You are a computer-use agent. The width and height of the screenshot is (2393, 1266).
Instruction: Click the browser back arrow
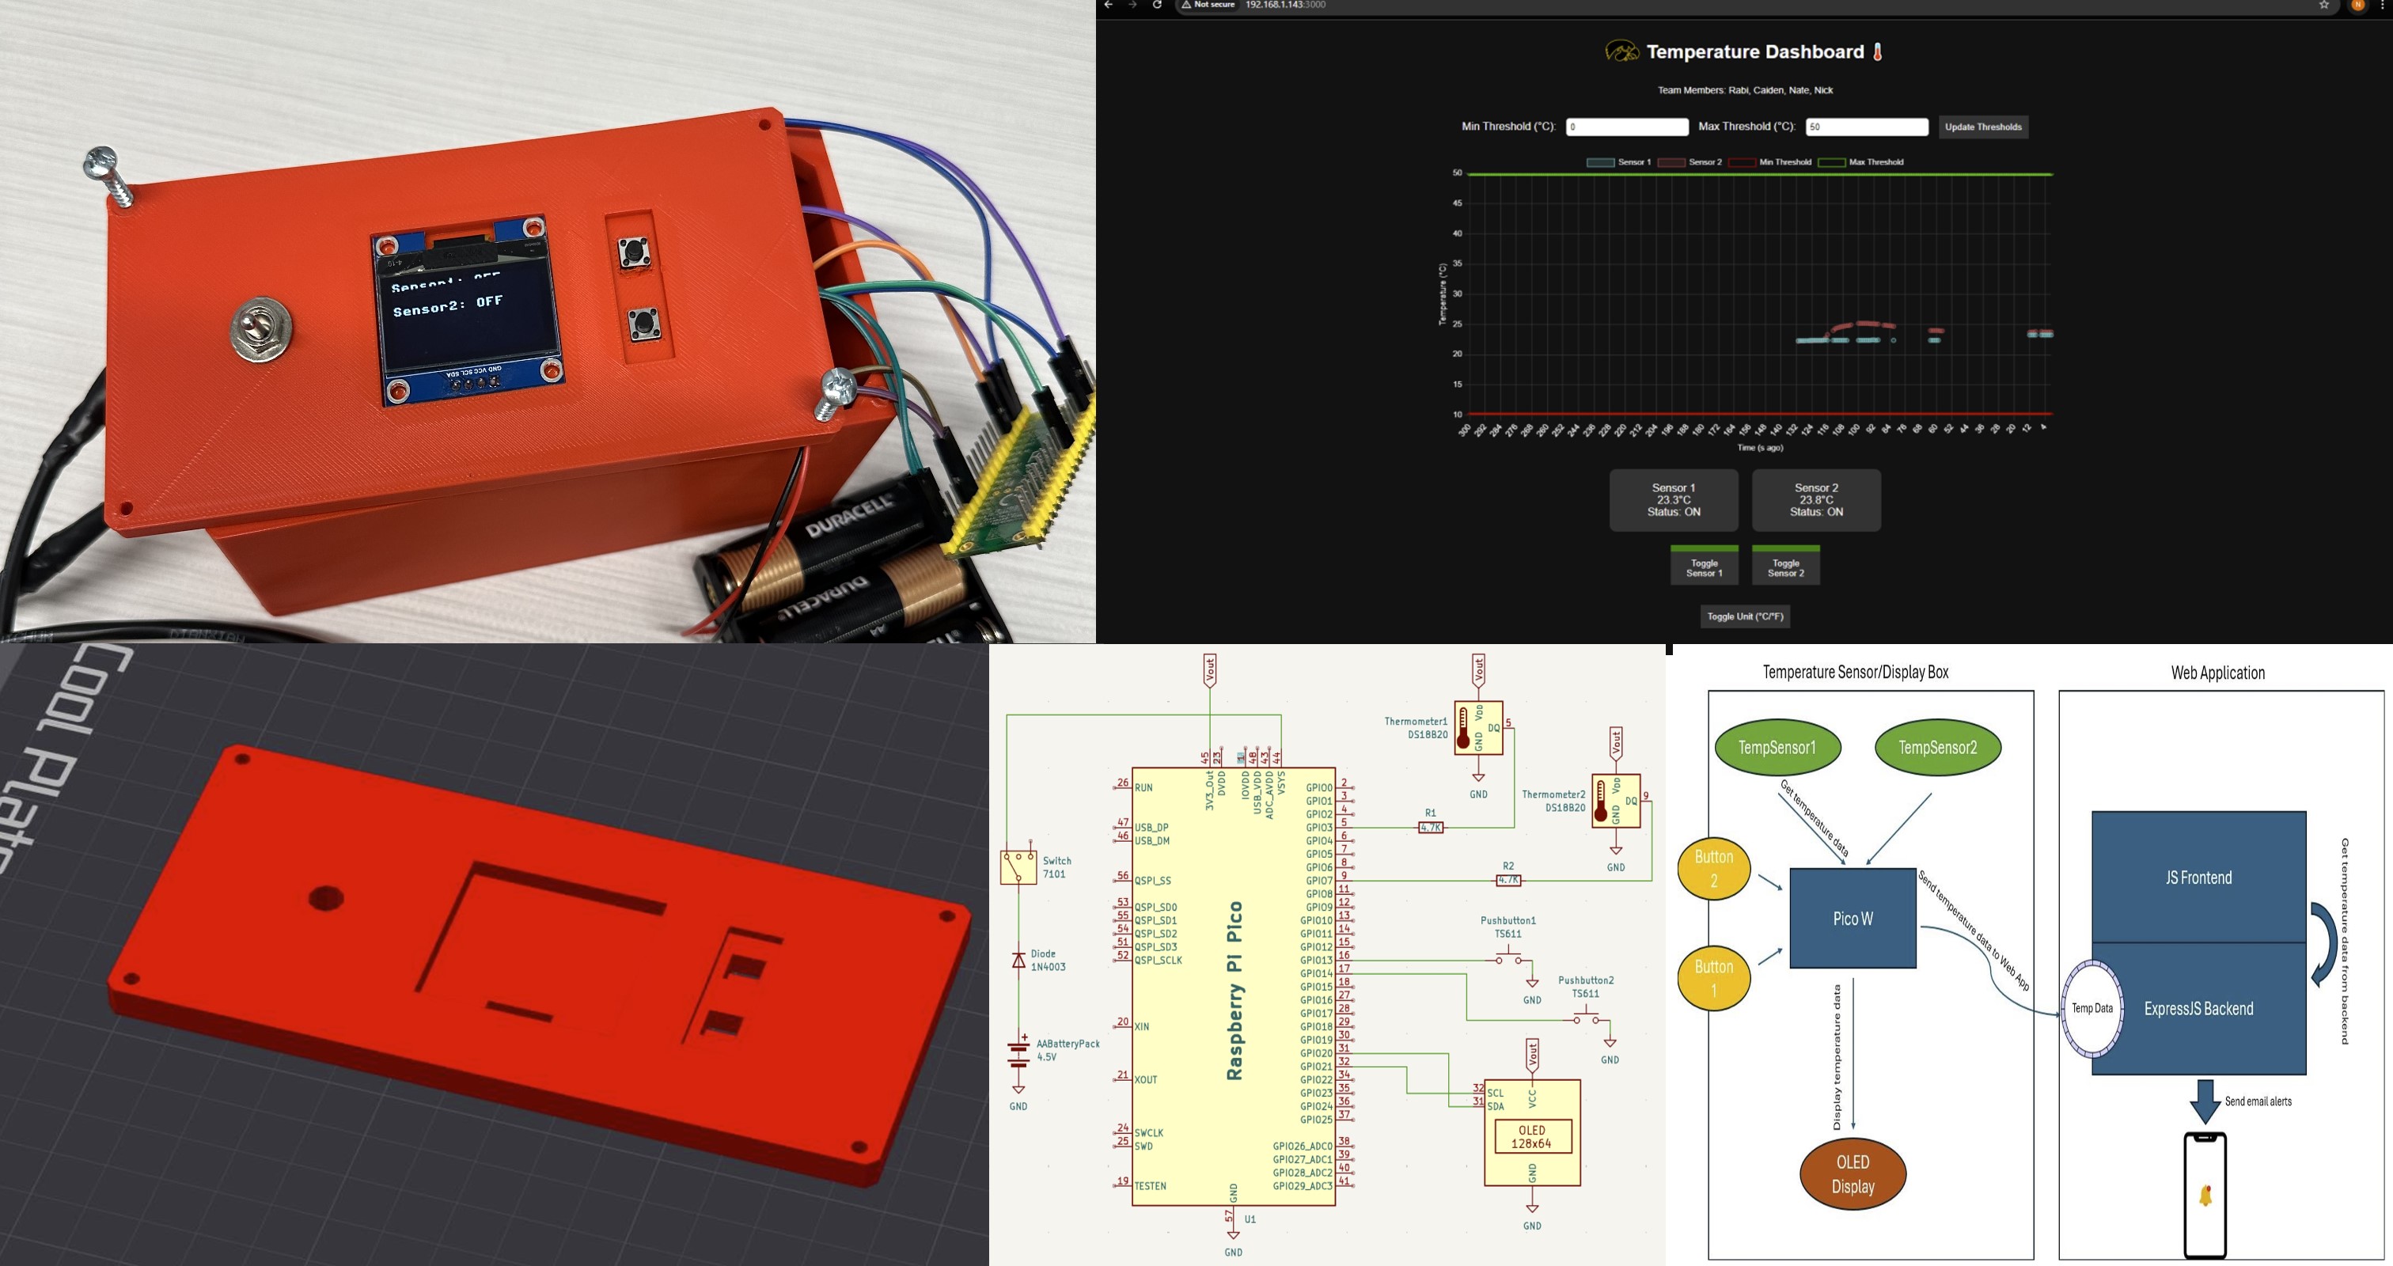[1108, 5]
